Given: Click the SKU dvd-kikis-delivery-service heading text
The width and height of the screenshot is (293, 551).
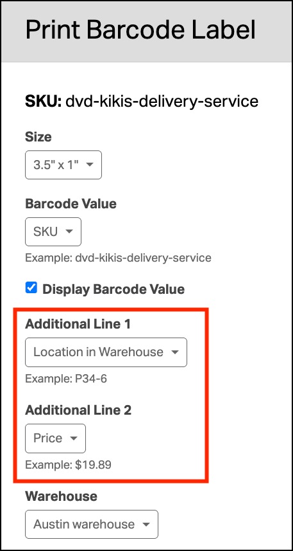Looking at the screenshot, I should [x=142, y=101].
